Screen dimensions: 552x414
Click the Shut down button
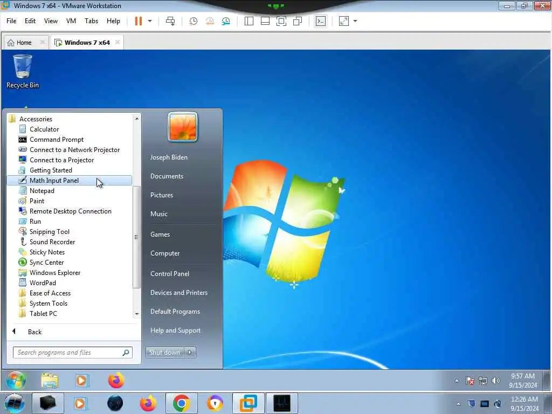coord(164,352)
